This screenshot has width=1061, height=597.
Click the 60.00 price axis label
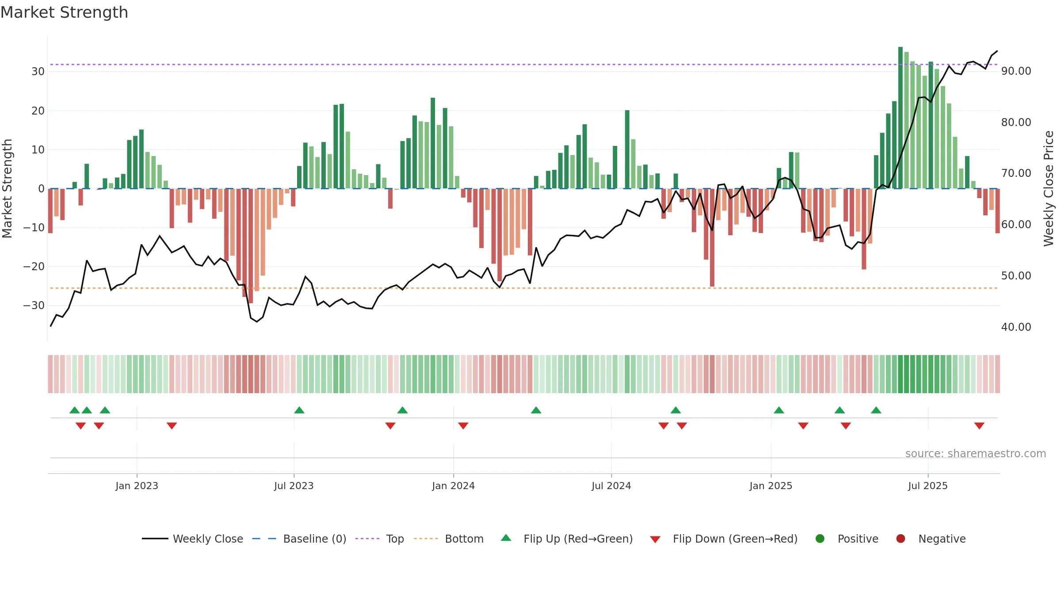(1016, 225)
